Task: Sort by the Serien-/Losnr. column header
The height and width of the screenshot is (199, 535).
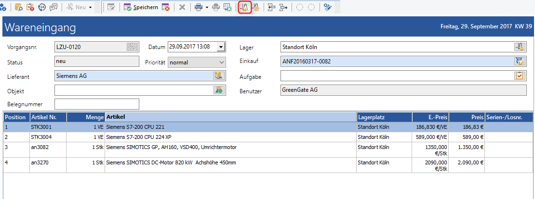Action: 508,117
